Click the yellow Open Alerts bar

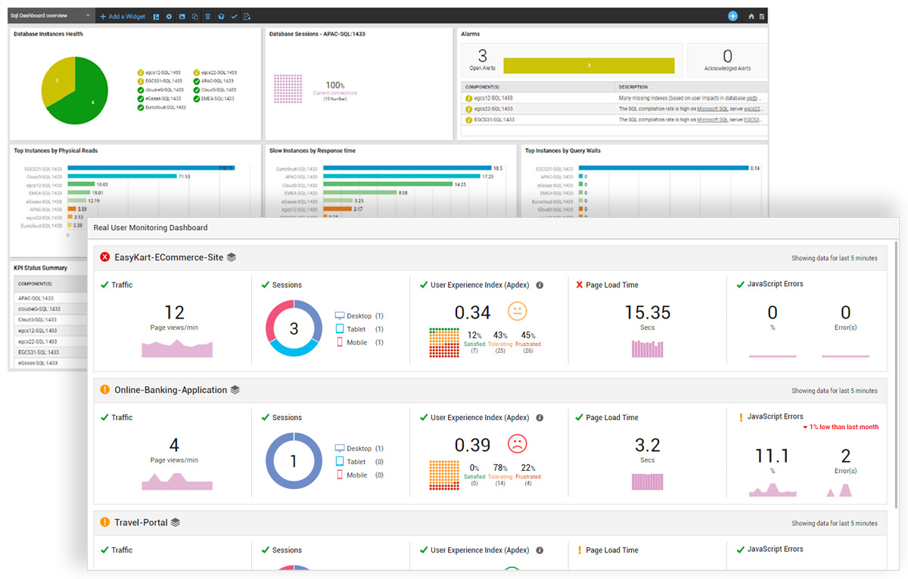coord(588,66)
